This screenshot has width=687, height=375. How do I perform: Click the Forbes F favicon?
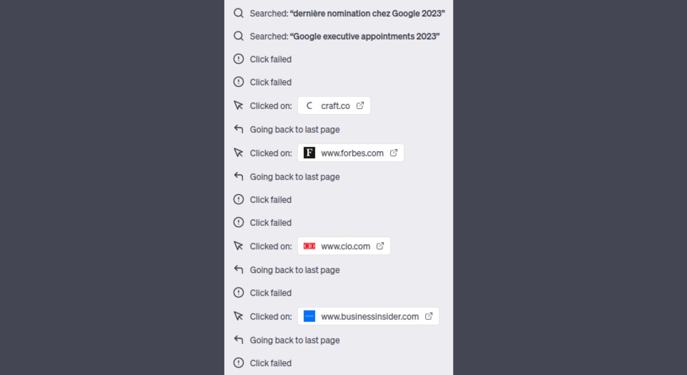[309, 153]
